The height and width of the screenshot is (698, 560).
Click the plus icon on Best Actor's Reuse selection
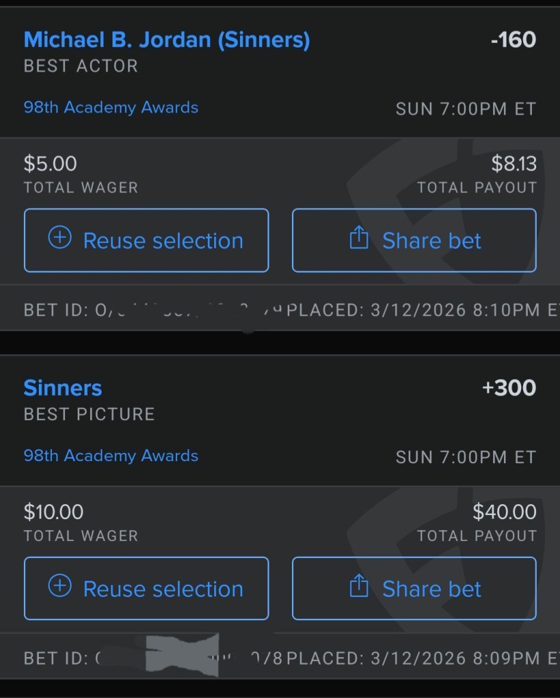(60, 238)
